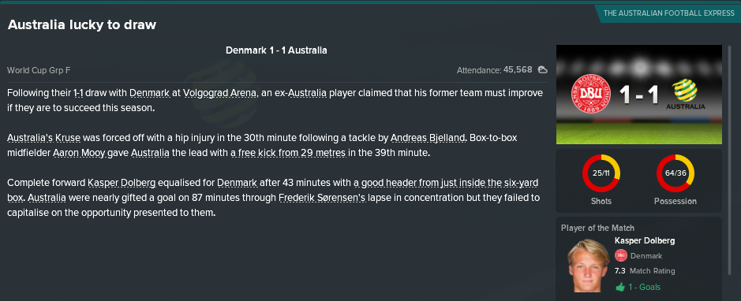The width and height of the screenshot is (741, 301).
Task: Click the free kick from 29 metres link
Action: pos(288,153)
